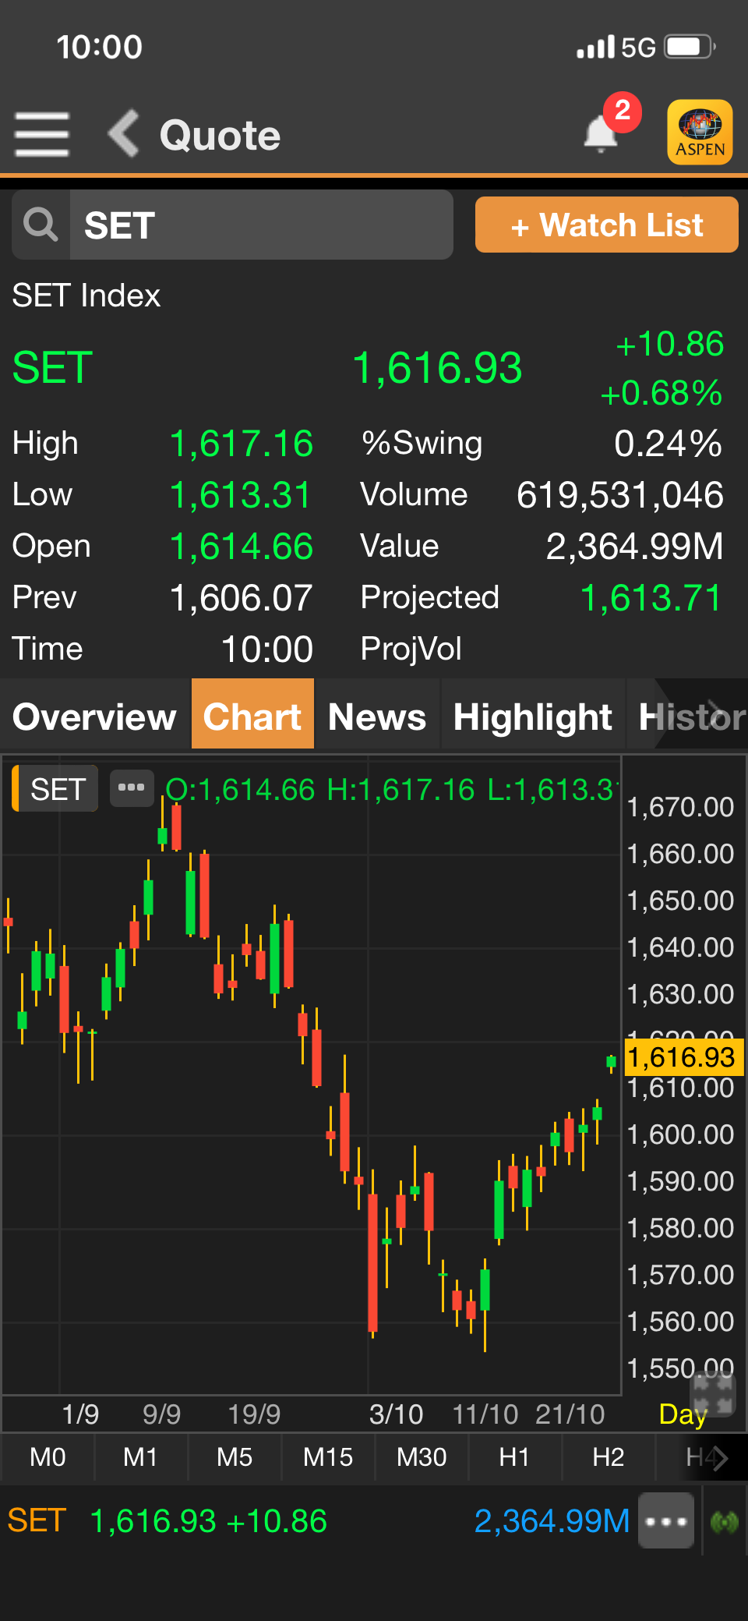Tap the +0.68% change text
This screenshot has height=1621, width=748.
coord(661,393)
